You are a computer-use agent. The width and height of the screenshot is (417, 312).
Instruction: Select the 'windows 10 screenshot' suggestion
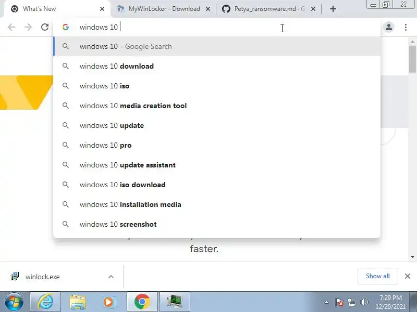pyautogui.click(x=217, y=224)
